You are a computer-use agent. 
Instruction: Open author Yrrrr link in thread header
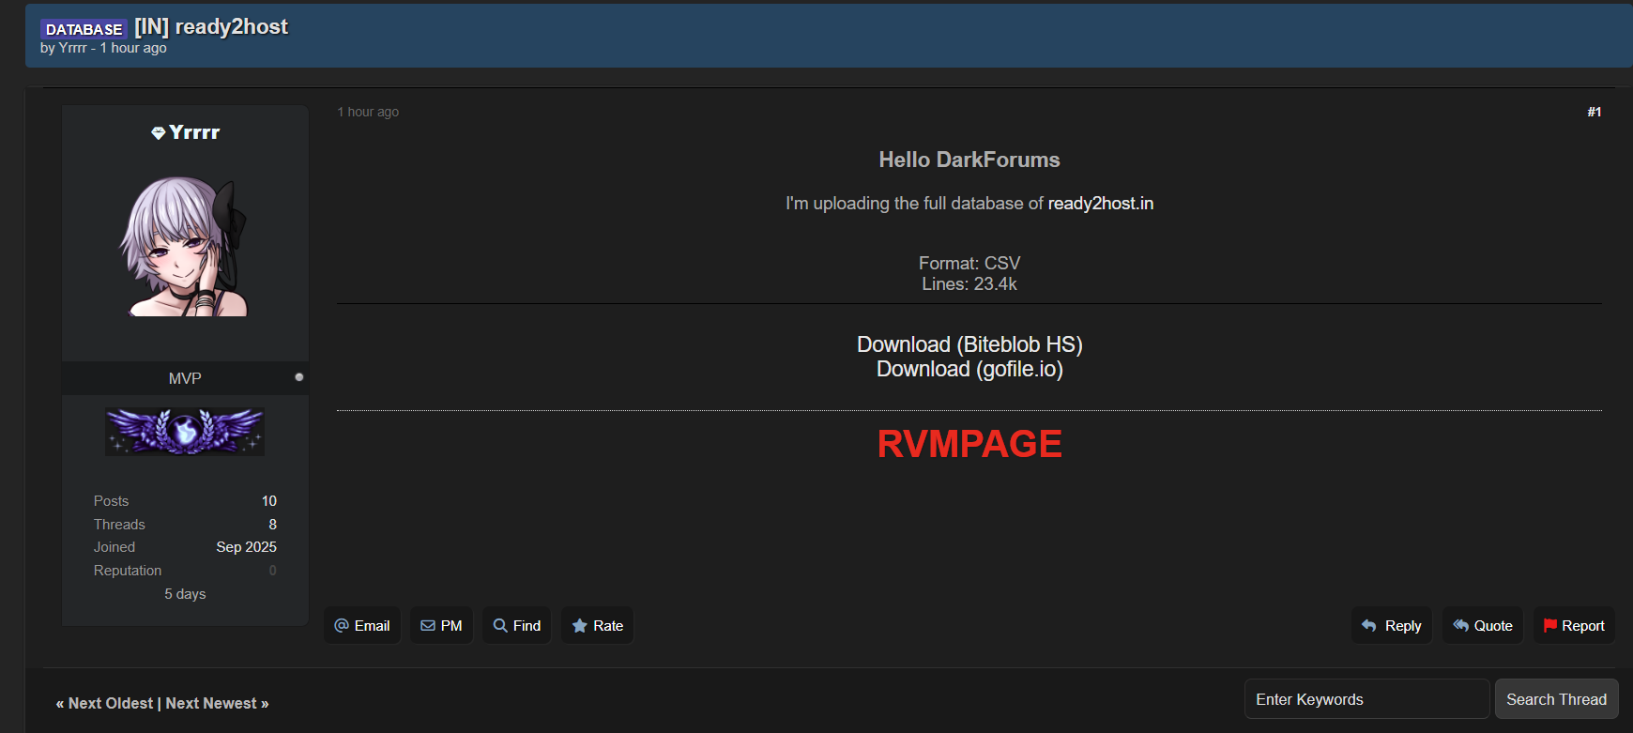pos(72,48)
